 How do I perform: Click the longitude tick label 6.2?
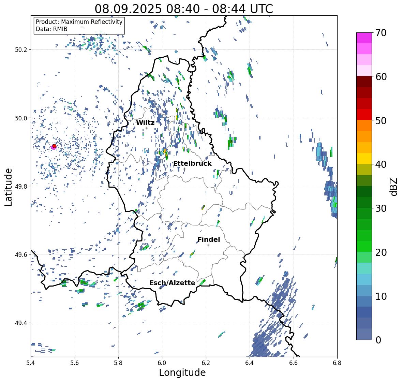point(206,363)
